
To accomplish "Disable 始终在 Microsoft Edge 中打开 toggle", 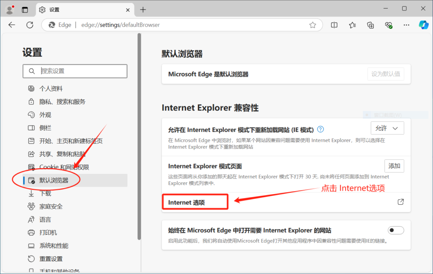I will (x=396, y=230).
